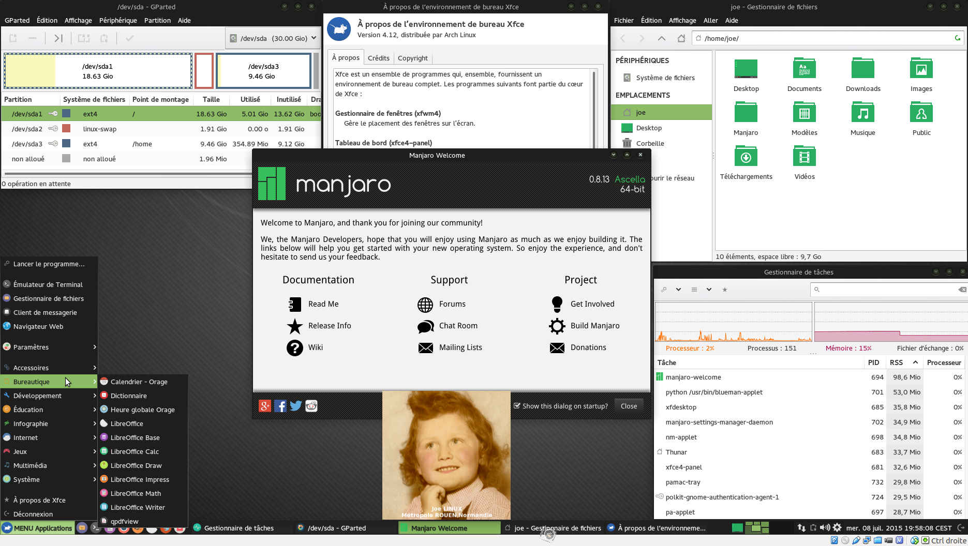This screenshot has width=968, height=546.
Task: Open the Donations link
Action: (588, 347)
